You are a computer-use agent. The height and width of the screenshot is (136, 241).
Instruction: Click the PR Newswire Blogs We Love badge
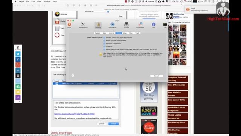coord(149,111)
